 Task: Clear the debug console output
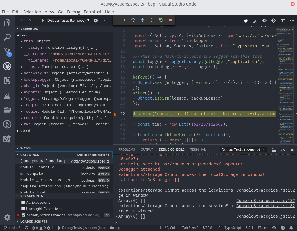(x=273, y=149)
